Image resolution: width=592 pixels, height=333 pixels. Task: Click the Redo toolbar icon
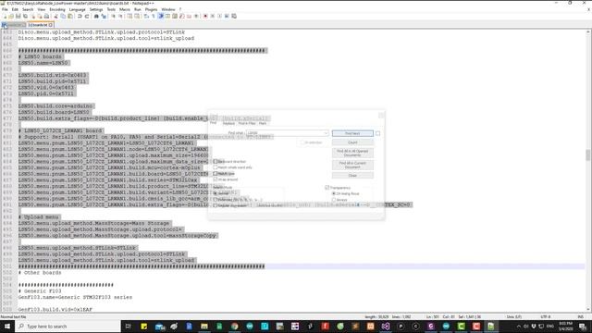(87, 17)
